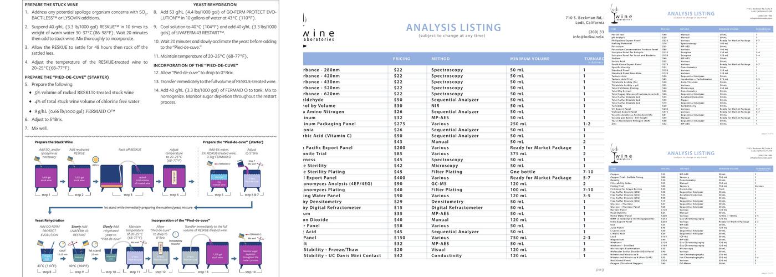The image size is (776, 277).
Task: Click the large center ANALYSIS LISTING heading
Action: (x=453, y=28)
